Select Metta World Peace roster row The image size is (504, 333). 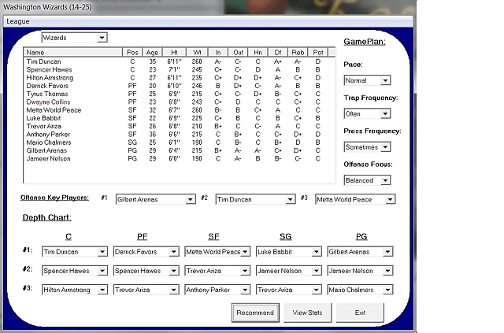180,110
